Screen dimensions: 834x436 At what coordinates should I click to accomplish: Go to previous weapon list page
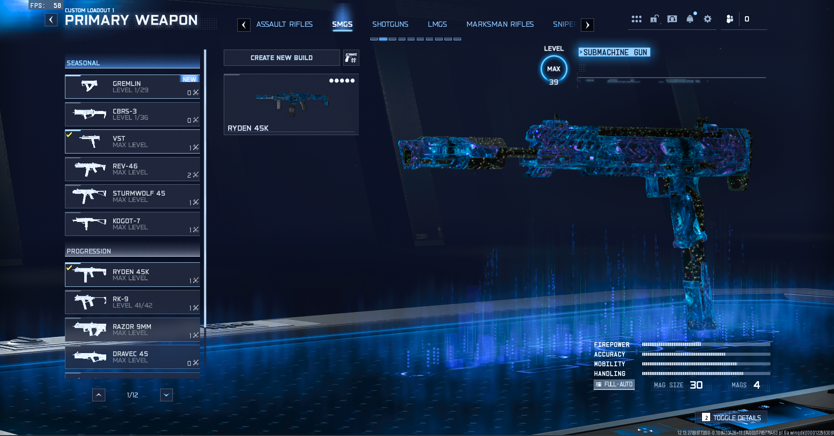[x=99, y=395]
